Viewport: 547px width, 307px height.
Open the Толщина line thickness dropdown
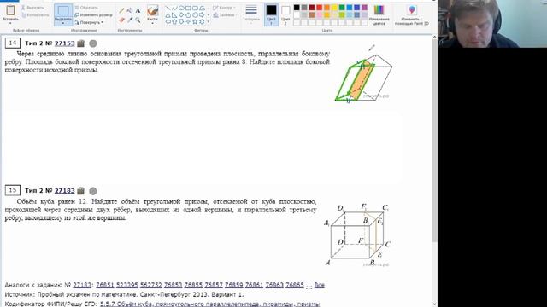point(251,15)
